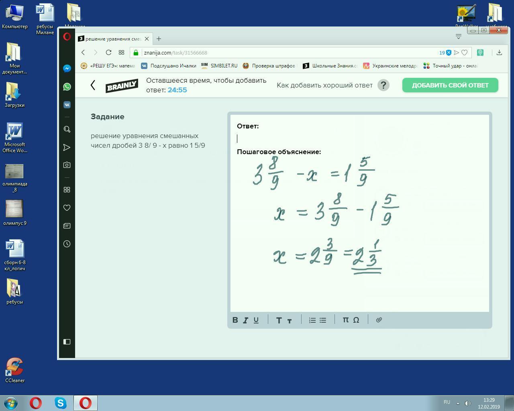Go back with the browser back arrow

tap(83, 53)
